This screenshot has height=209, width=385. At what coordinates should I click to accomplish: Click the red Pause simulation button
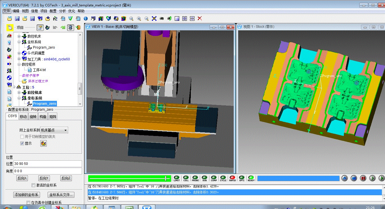363,178
